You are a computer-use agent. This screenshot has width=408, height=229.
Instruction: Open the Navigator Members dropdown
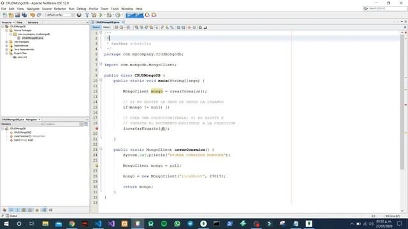coord(22,124)
